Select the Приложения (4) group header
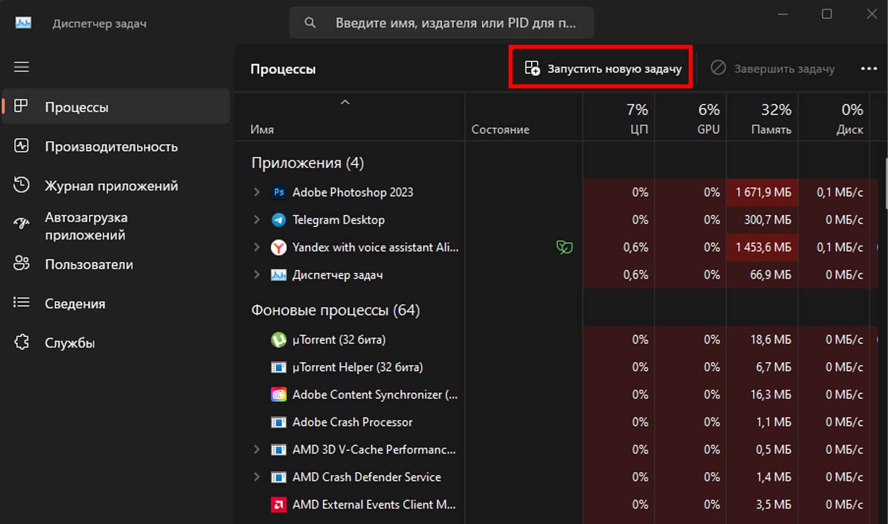 308,163
